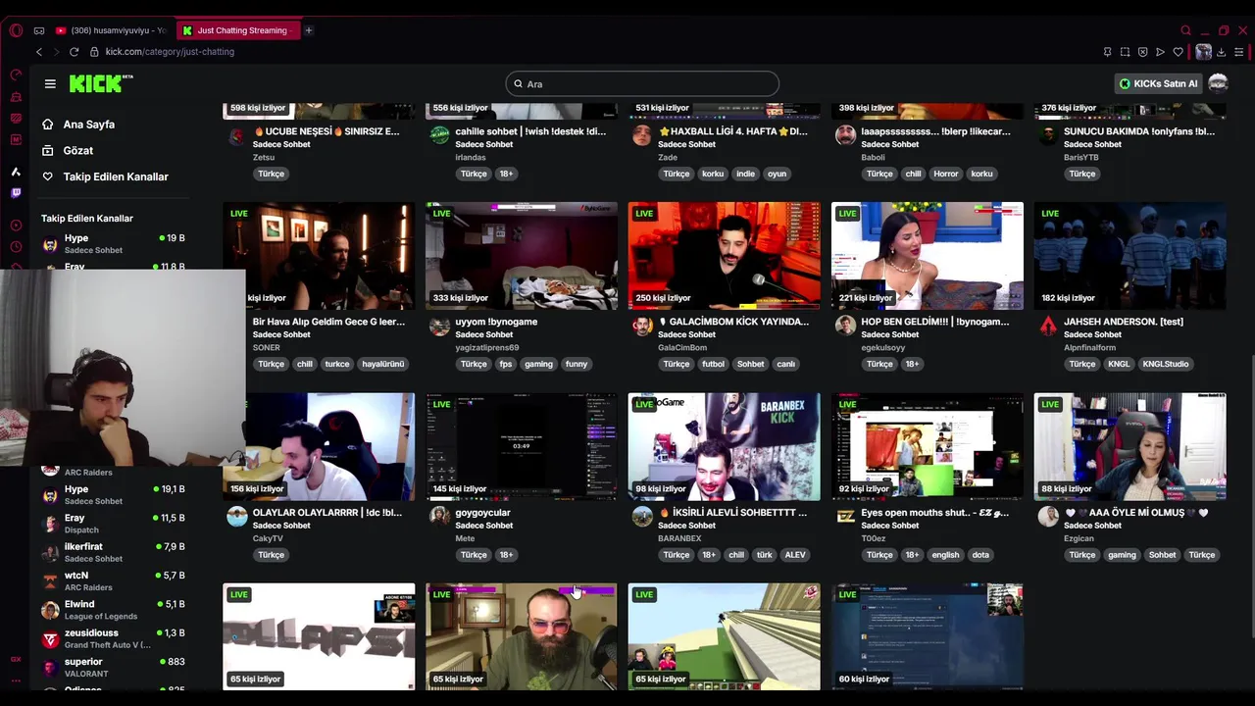The image size is (1255, 706).
Task: Click fps tag under uyyom stream
Action: click(x=506, y=364)
